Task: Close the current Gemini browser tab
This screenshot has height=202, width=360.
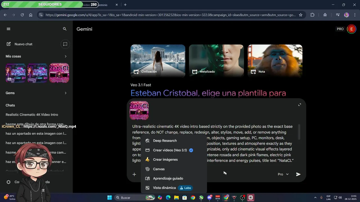Action: [117, 5]
